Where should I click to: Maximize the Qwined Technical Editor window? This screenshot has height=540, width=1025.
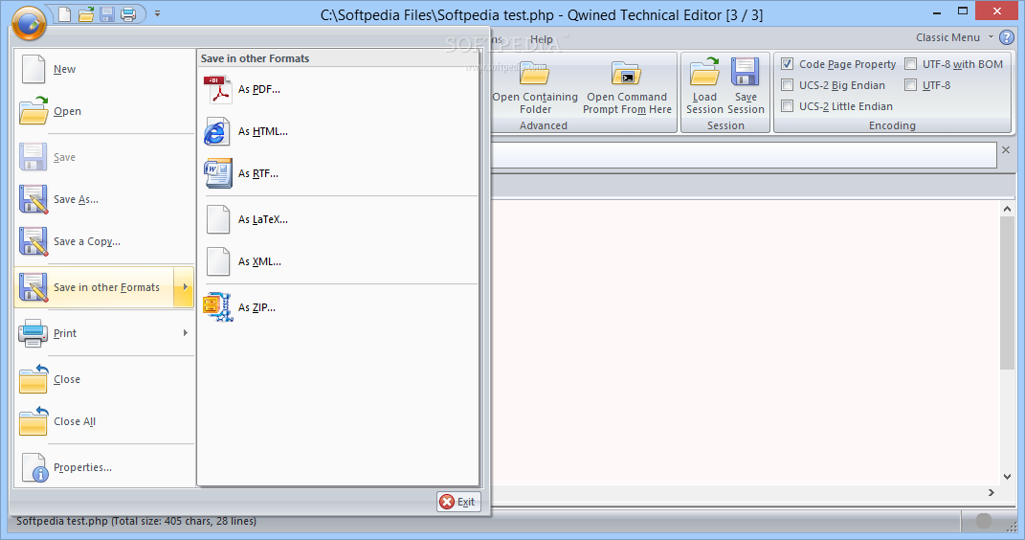(962, 11)
